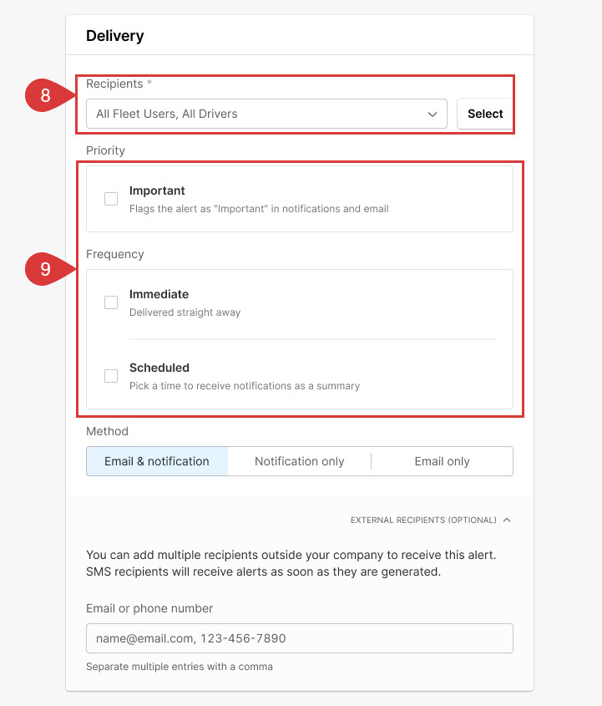The width and height of the screenshot is (602, 706).
Task: Click the Immediate "Delivered straight away" description
Action: coord(185,312)
